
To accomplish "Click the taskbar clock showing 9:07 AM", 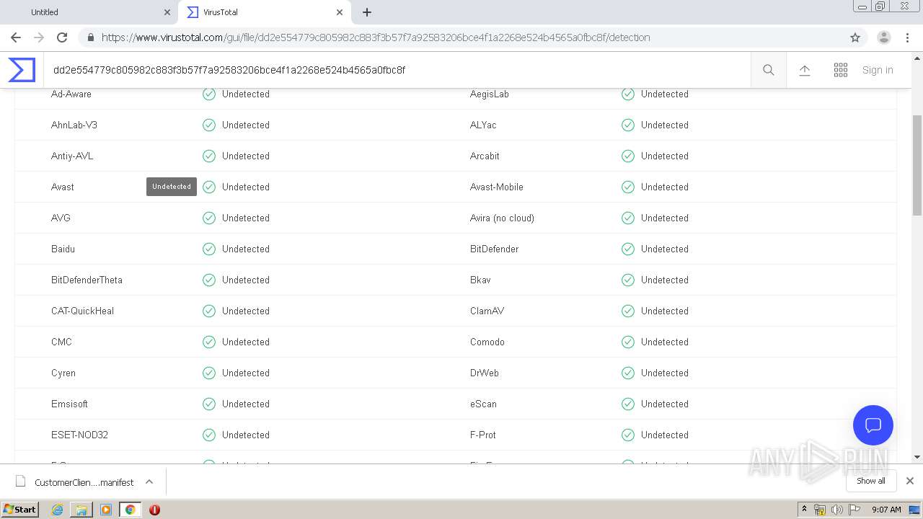I will pos(886,510).
